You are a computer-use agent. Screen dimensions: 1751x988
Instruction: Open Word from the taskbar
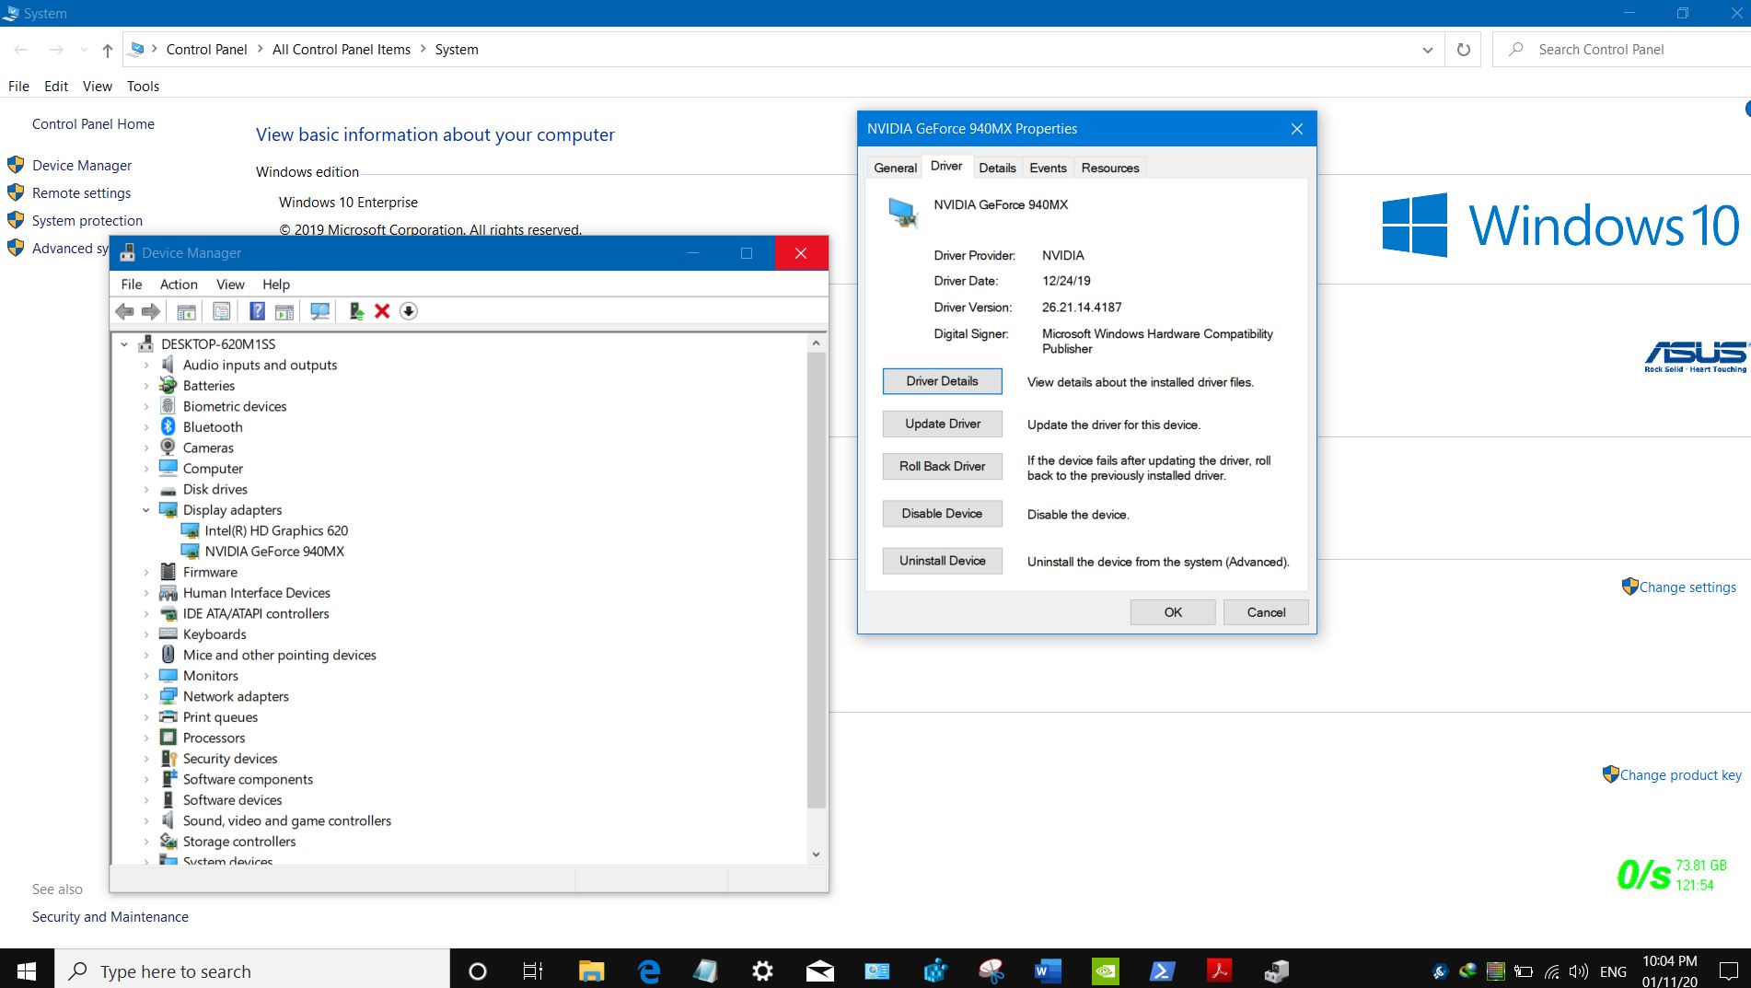point(1048,971)
